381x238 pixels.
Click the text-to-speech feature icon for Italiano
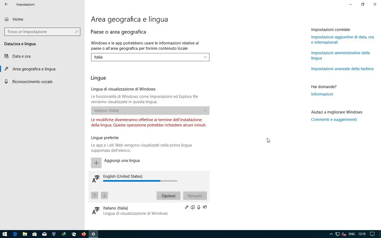point(193,207)
